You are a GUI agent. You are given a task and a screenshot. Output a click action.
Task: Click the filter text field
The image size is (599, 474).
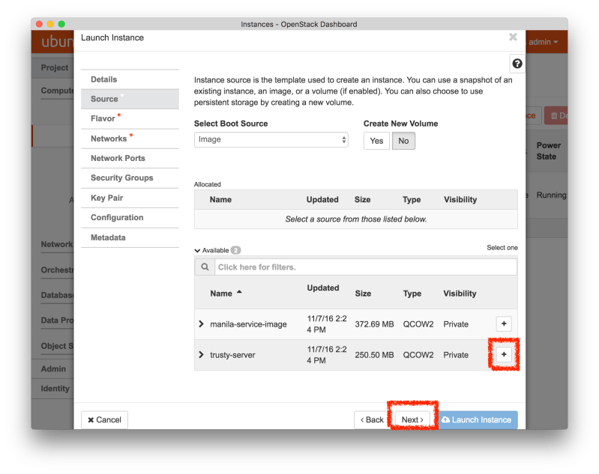pos(366,267)
